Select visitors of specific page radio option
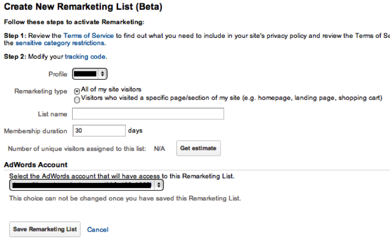Image resolution: width=390 pixels, height=242 pixels. (77, 100)
